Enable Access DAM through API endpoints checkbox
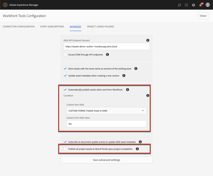This screenshot has height=176, width=213. (x=65, y=55)
